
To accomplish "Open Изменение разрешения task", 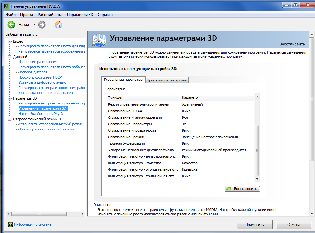I will [38, 62].
